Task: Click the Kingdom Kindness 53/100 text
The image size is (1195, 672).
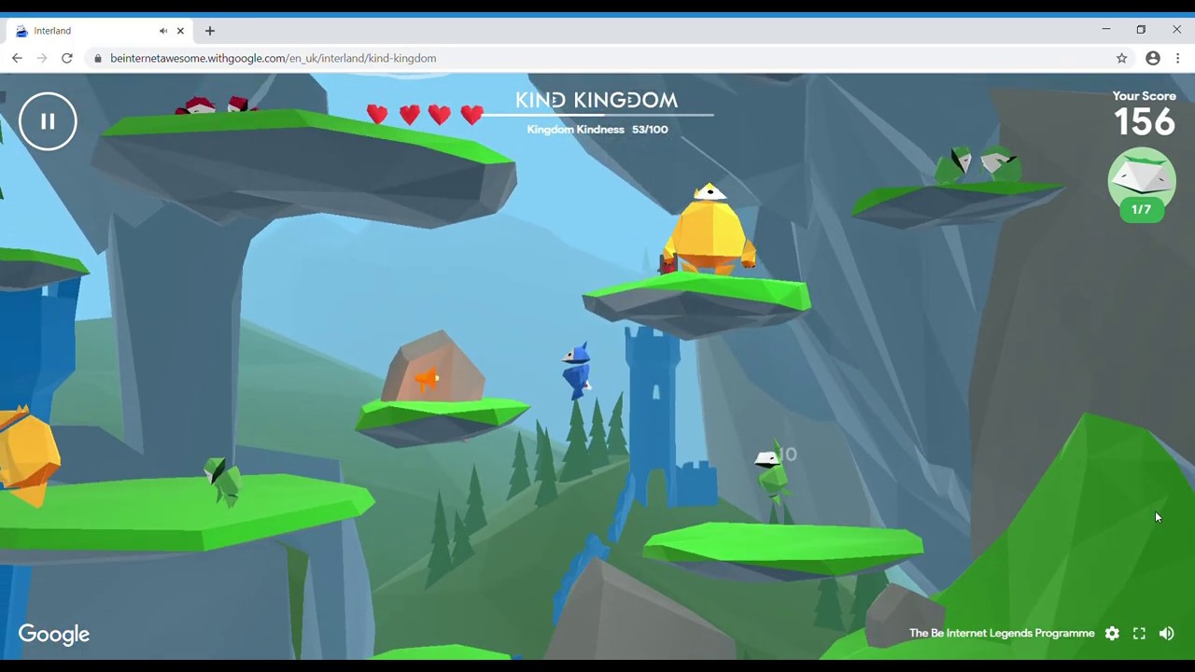Action: coord(597,130)
